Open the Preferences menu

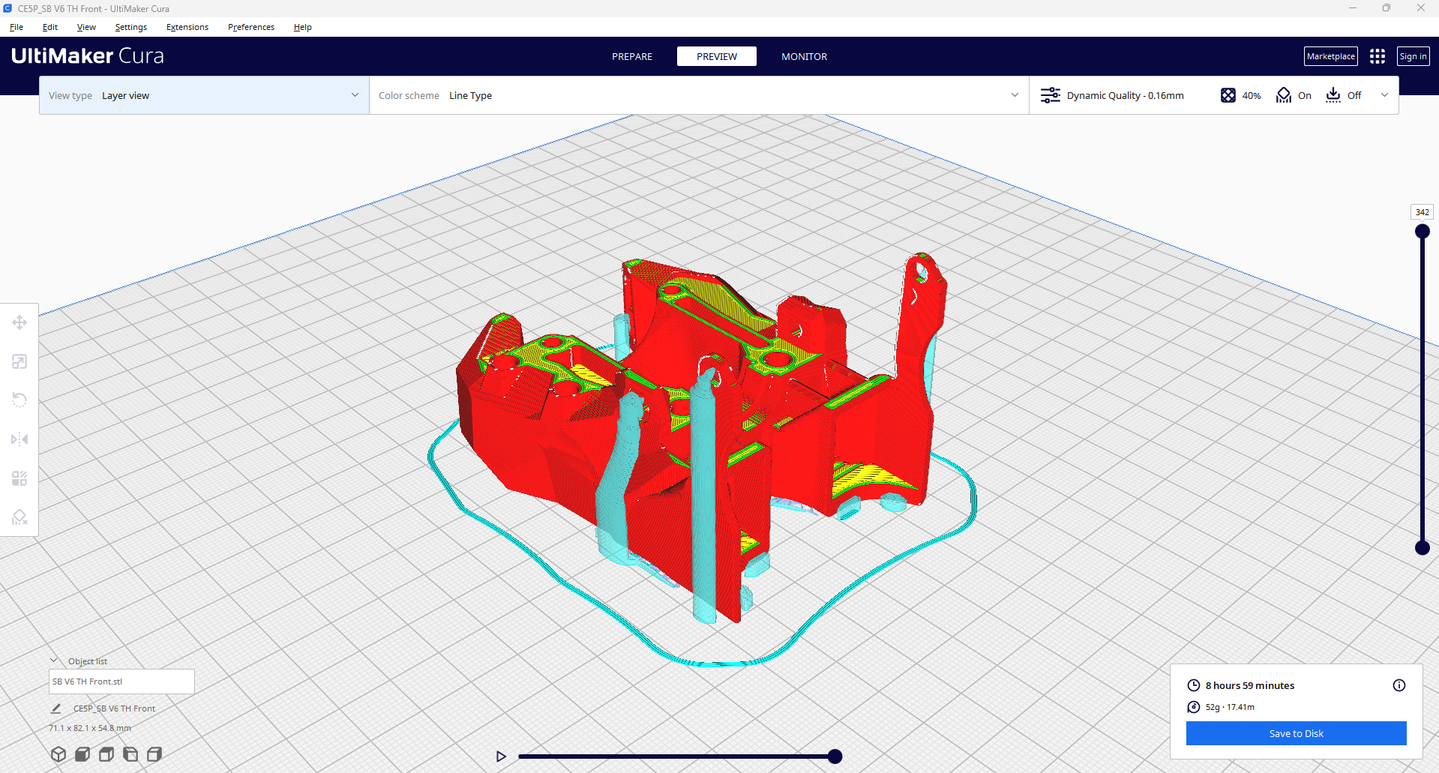tap(251, 27)
